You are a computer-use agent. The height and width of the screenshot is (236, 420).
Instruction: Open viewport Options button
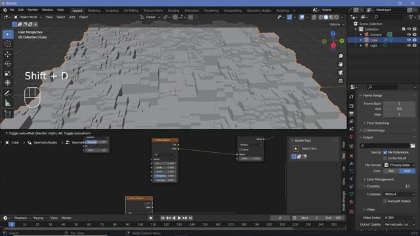coord(336,24)
